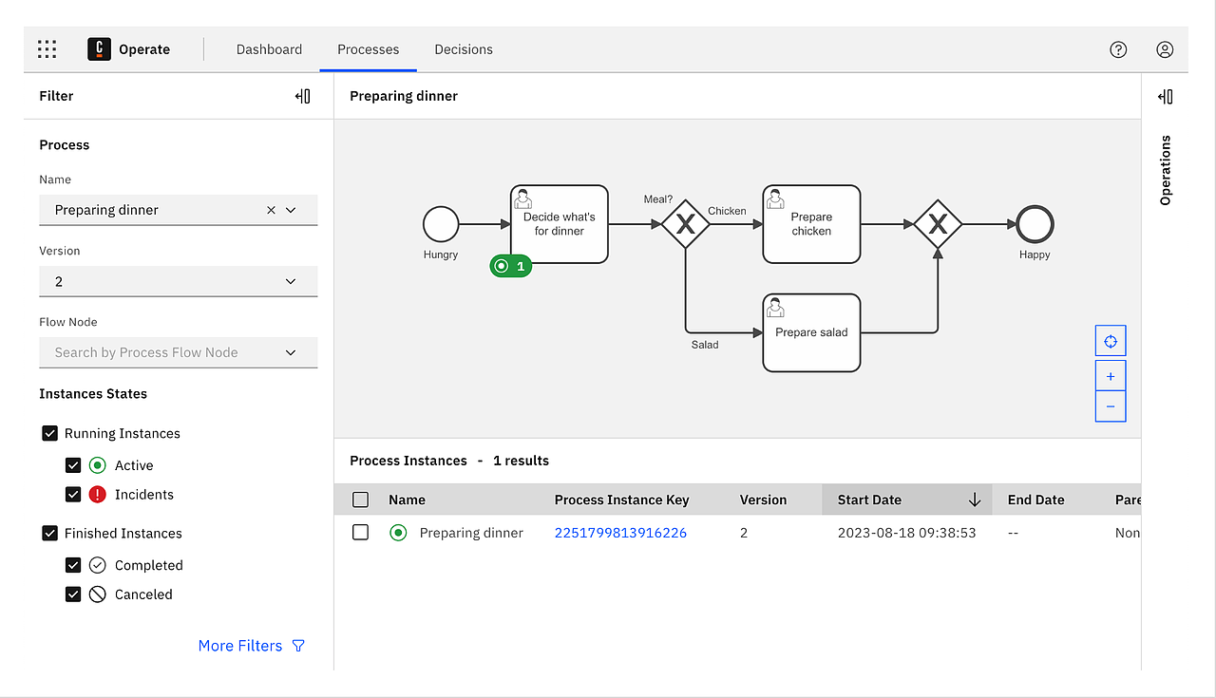Open the help question mark icon

[1118, 49]
